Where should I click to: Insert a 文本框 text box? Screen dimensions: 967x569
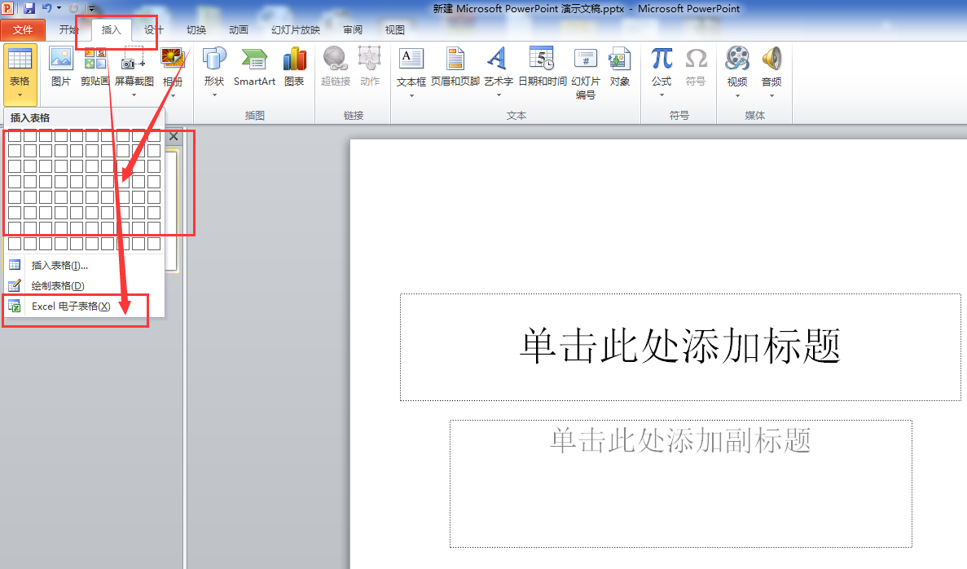(x=411, y=65)
